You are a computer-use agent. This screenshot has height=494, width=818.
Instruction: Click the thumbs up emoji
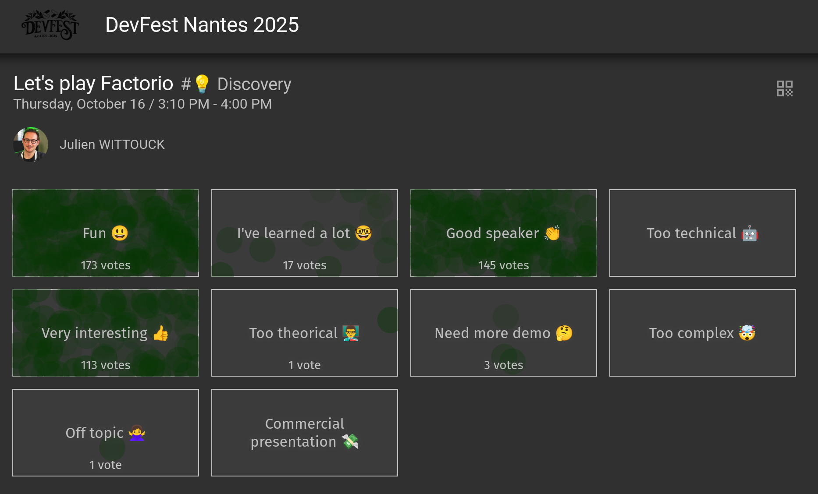[161, 333]
